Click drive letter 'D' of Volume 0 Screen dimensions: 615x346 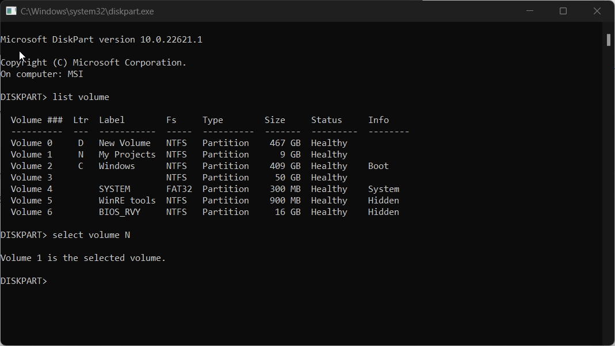[81, 143]
